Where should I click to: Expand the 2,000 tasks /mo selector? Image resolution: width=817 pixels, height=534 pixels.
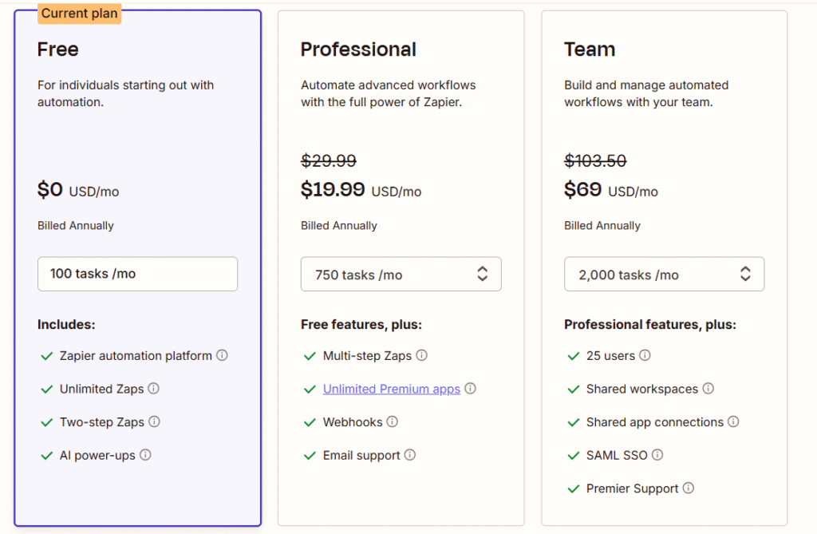[664, 274]
